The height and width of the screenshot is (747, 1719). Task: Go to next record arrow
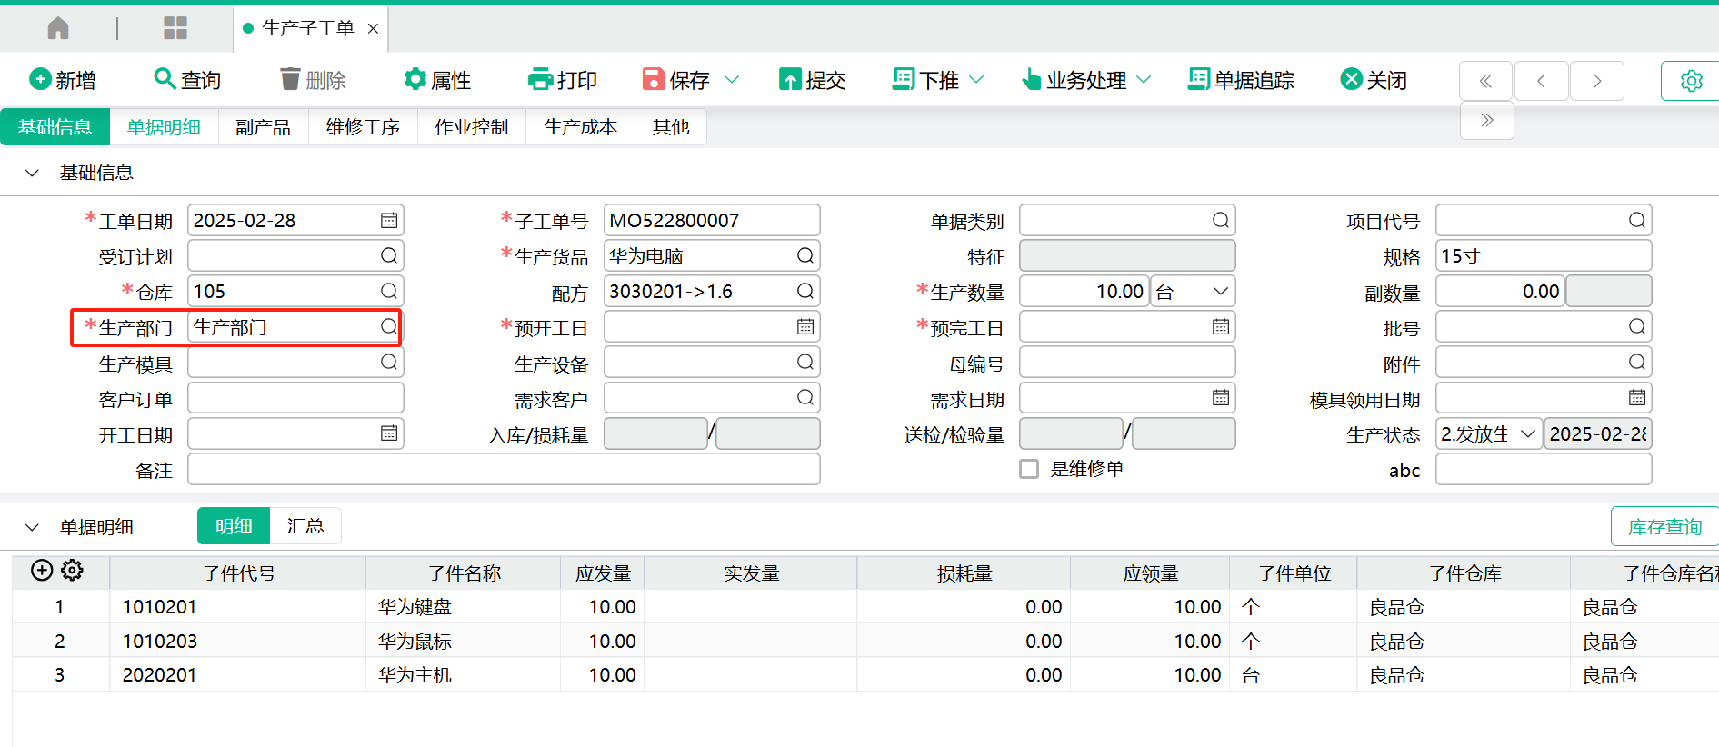coord(1597,81)
